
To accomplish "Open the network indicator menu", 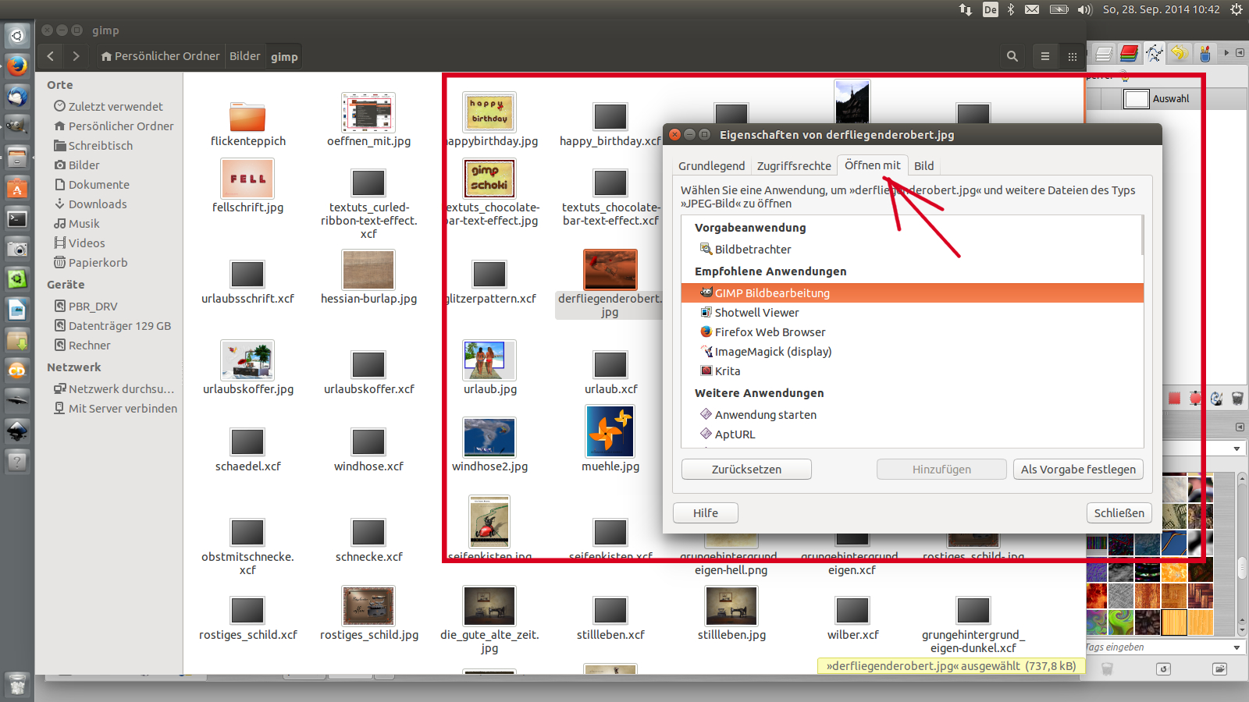I will coord(966,9).
